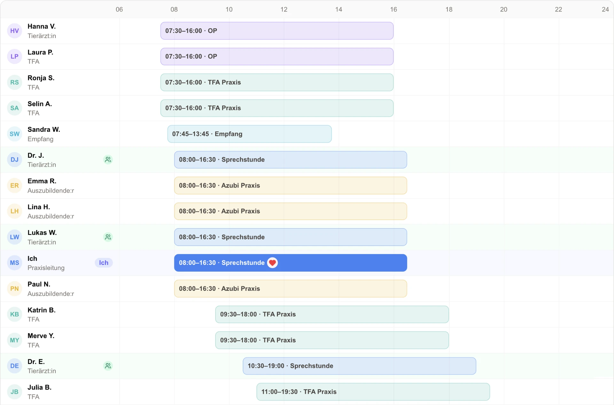Click the red heart icon on the Sprechstunde shift
Viewport: 614px width, 405px height.
tap(272, 263)
